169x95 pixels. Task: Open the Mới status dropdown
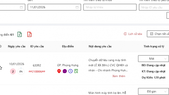pos(153,59)
